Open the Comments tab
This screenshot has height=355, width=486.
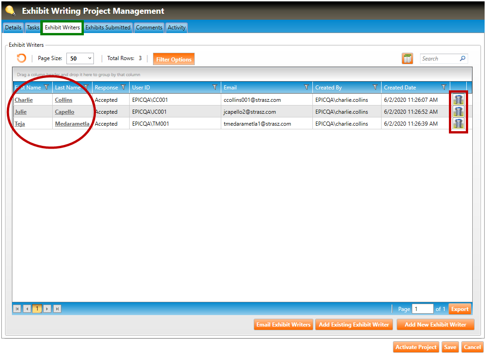point(149,28)
